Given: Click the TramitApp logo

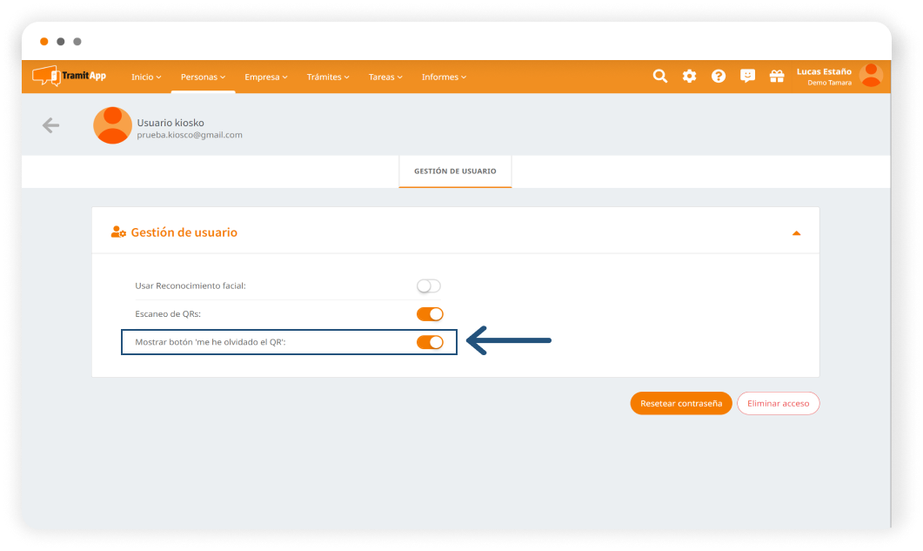Looking at the screenshot, I should coord(70,77).
